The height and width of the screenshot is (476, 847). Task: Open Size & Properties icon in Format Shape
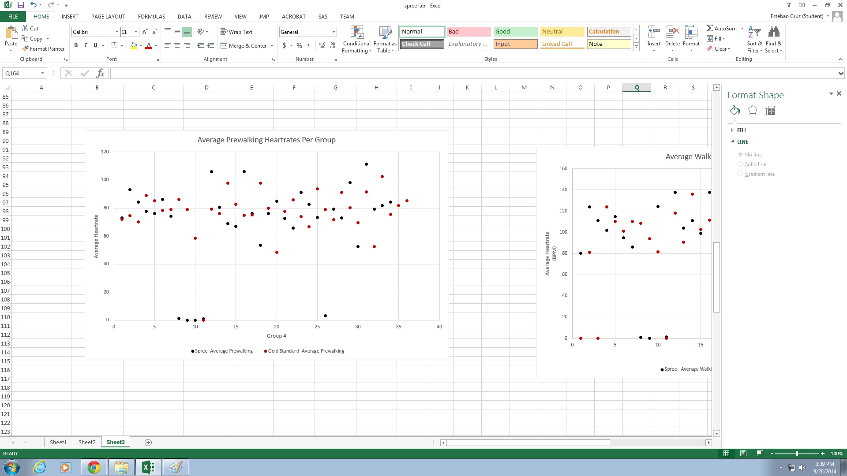(770, 111)
